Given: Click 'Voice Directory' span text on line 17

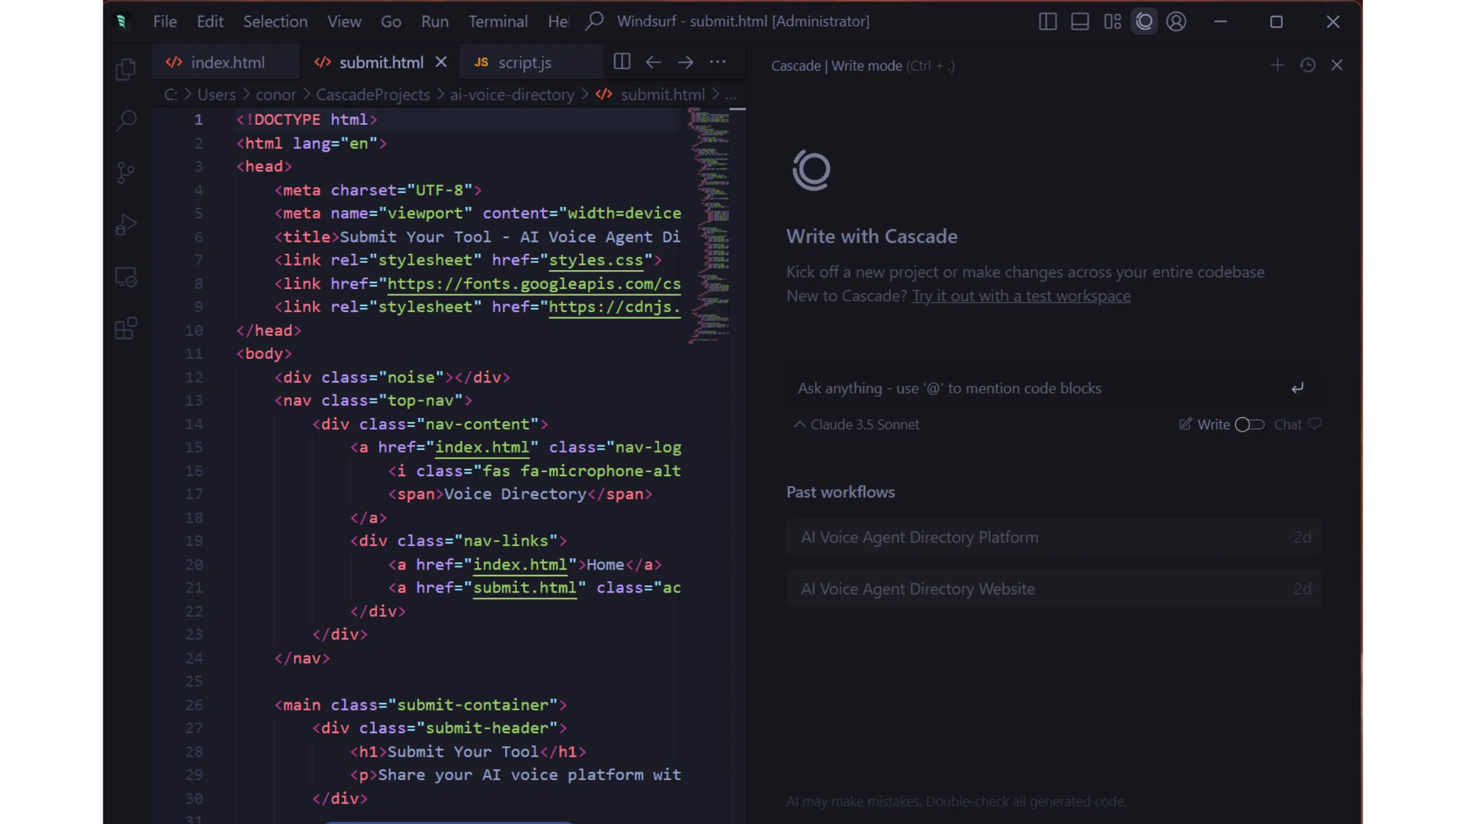Looking at the screenshot, I should pyautogui.click(x=515, y=494).
